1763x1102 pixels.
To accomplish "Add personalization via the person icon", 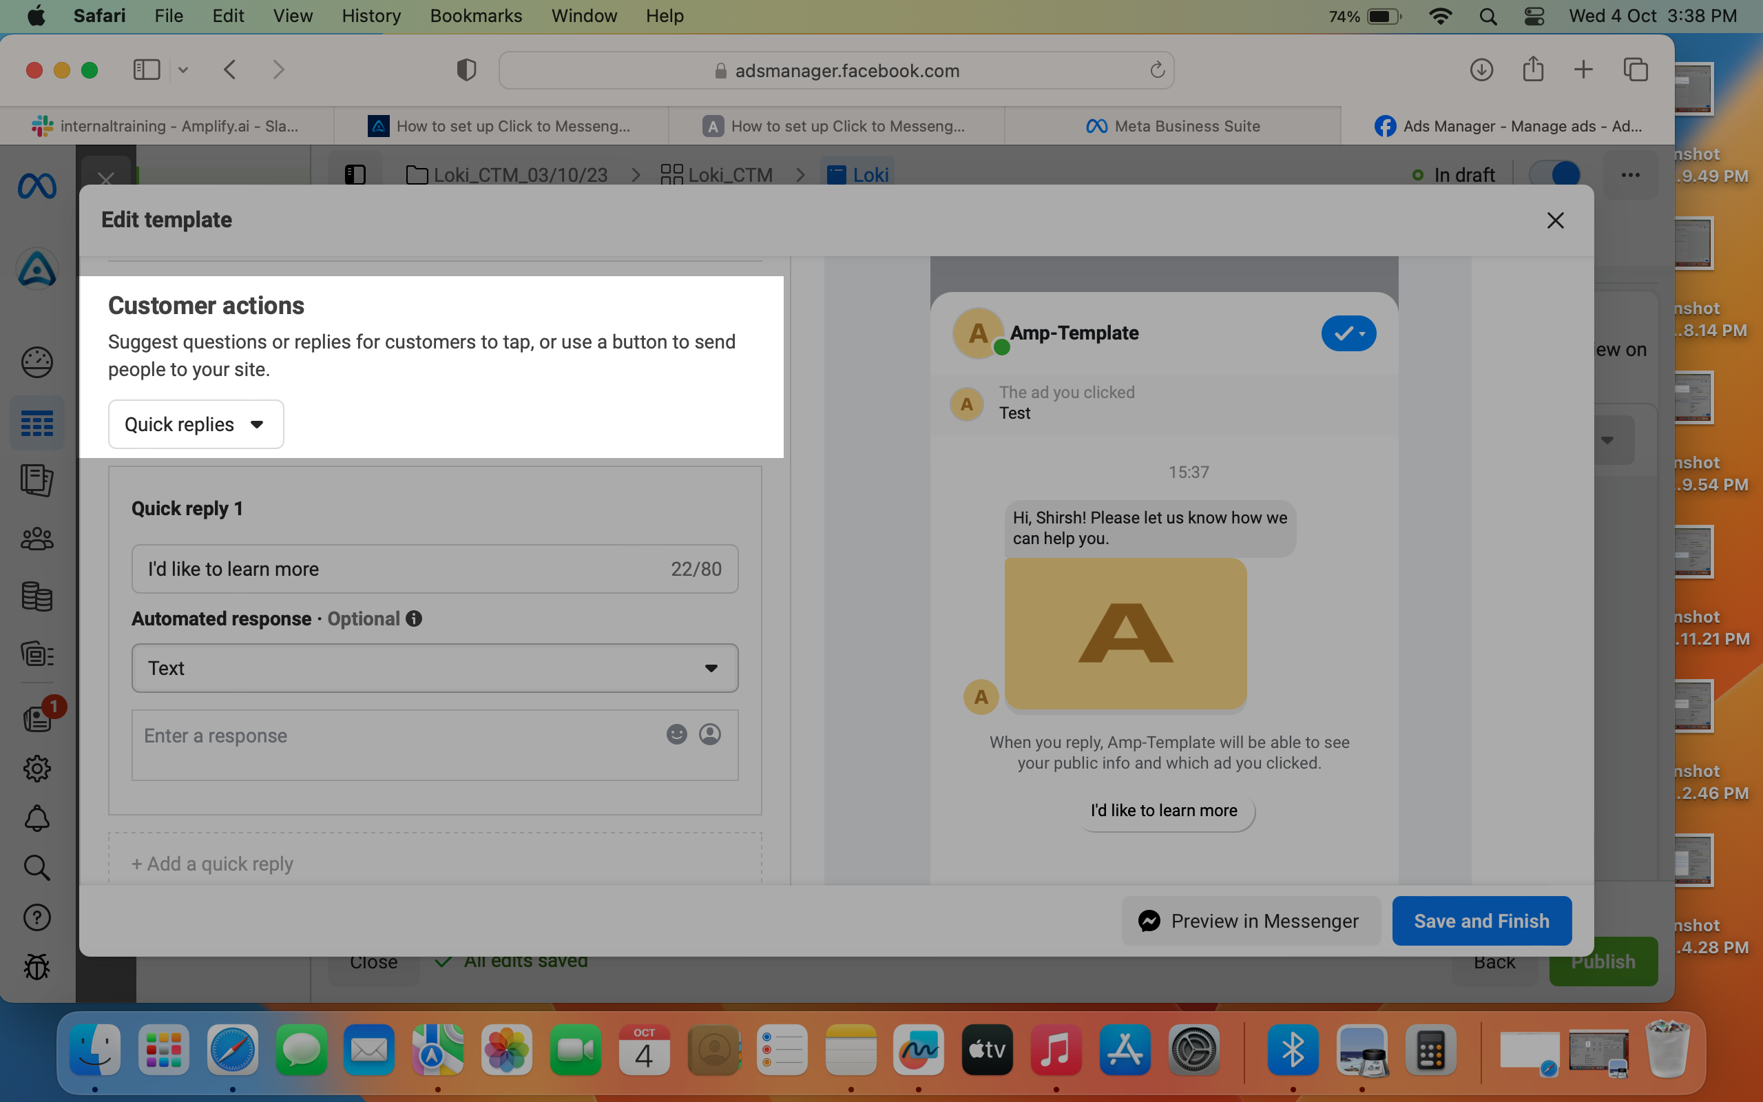I will click(710, 735).
